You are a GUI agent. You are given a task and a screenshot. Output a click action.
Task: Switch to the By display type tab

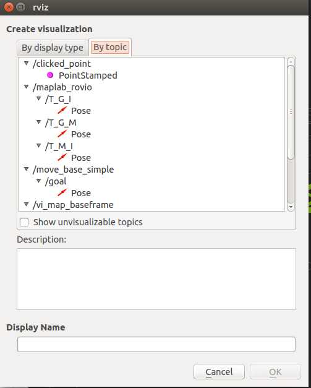pyautogui.click(x=53, y=48)
